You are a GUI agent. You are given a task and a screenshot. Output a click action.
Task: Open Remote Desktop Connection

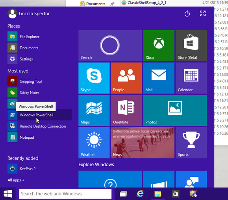pos(39,126)
